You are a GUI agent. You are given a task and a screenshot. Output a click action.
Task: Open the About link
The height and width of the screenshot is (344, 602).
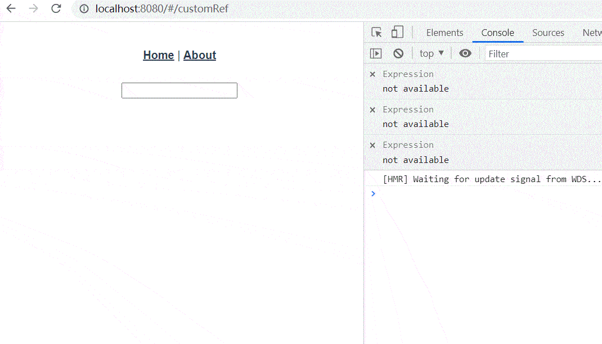[200, 55]
